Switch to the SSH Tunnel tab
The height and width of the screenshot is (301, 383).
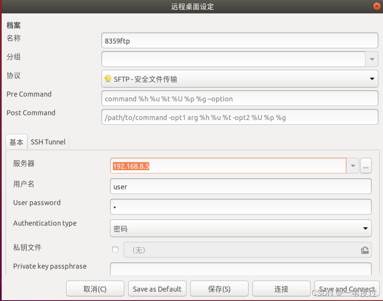pyautogui.click(x=48, y=142)
